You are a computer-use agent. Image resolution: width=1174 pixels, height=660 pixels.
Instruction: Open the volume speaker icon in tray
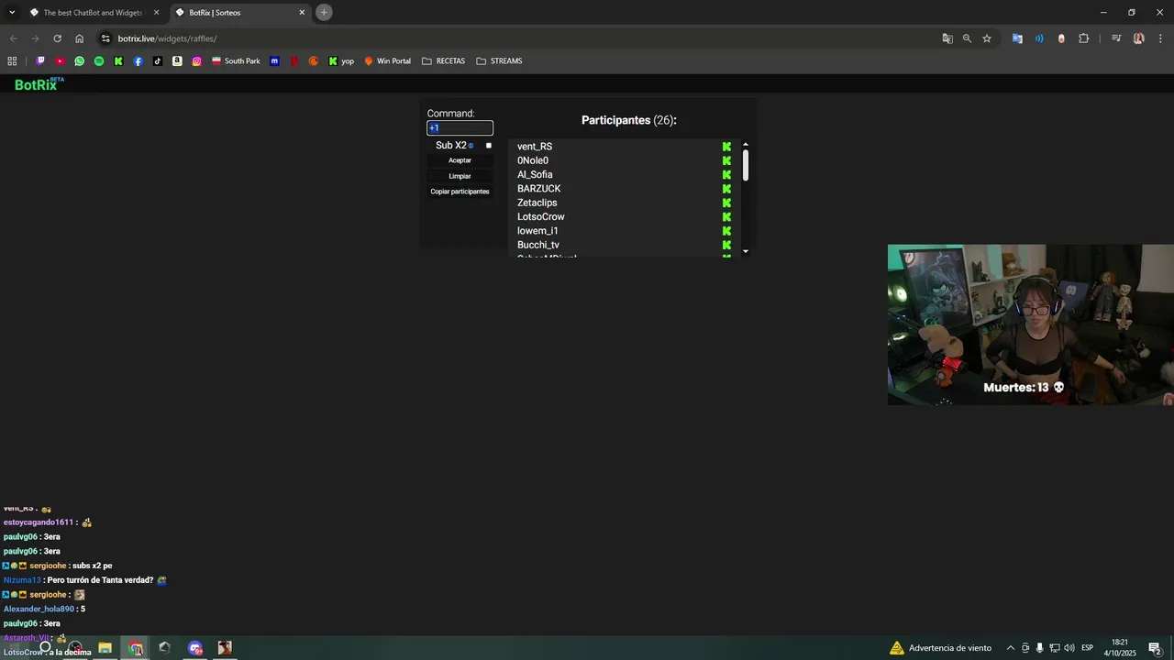pyautogui.click(x=1069, y=648)
